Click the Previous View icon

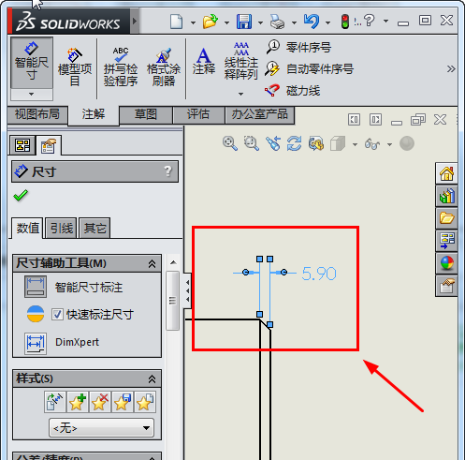[x=273, y=143]
